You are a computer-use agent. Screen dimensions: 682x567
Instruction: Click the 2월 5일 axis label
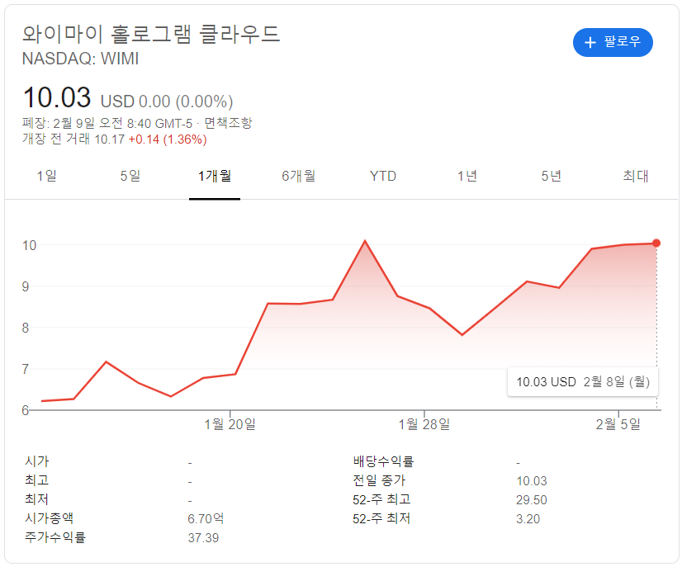click(618, 424)
